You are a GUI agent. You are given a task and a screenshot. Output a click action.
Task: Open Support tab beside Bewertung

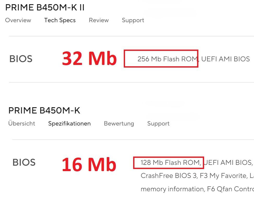coord(158,123)
